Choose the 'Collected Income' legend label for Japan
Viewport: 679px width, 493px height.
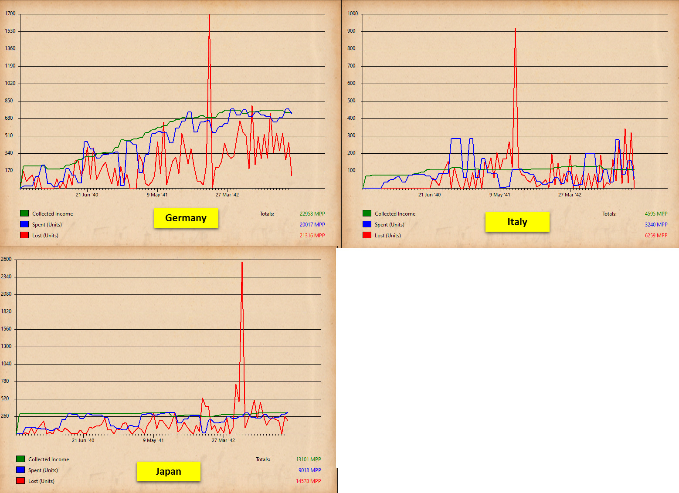pos(49,459)
